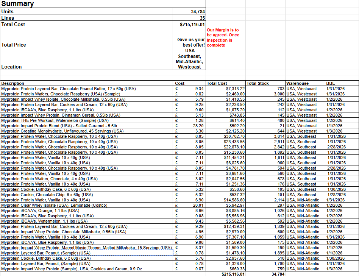Click the $30,702.70 total cost cell
The image size is (359, 276).
coord(226,136)
